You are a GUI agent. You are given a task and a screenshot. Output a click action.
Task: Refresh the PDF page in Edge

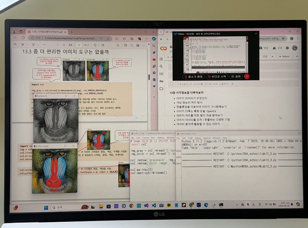23,38
